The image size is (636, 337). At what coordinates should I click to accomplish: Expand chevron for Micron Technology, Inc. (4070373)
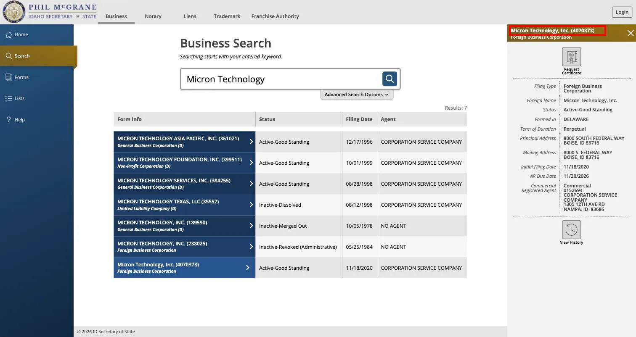pyautogui.click(x=248, y=268)
